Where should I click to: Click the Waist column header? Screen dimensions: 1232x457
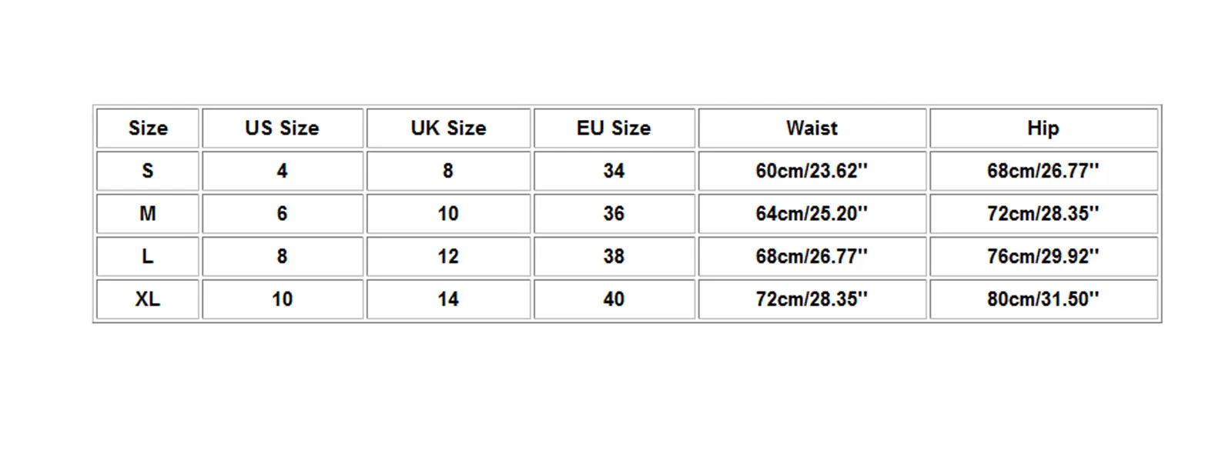coord(812,128)
